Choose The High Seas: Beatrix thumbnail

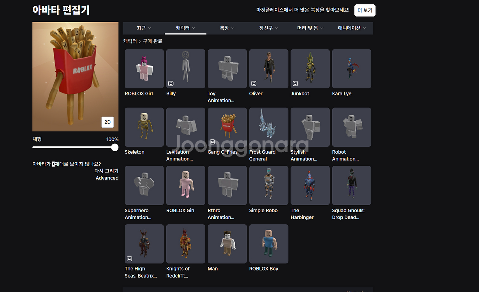point(144,244)
